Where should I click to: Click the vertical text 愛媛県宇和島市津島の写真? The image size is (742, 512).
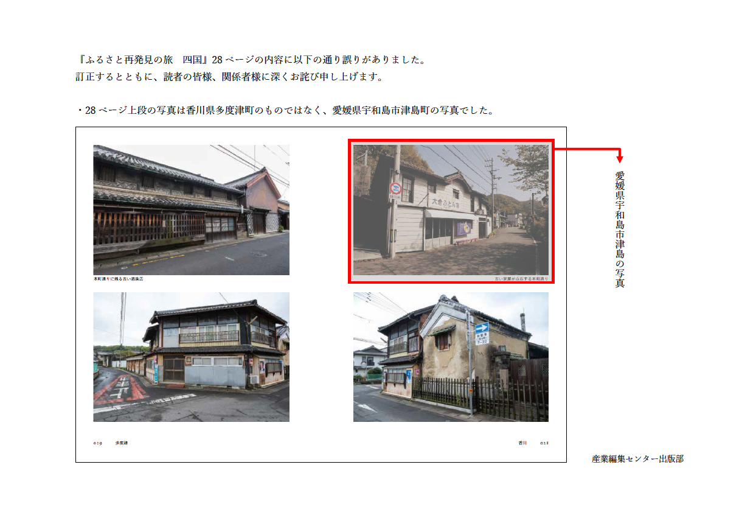[620, 229]
